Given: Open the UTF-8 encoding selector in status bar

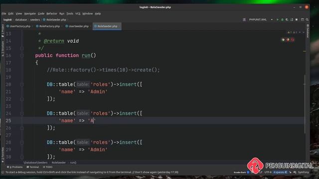Looking at the screenshot, I should click(268, 173).
